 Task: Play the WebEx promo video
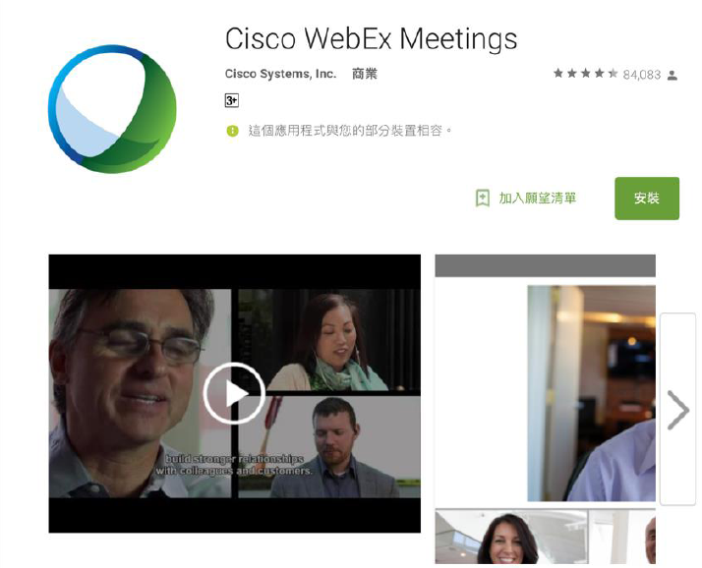234,393
